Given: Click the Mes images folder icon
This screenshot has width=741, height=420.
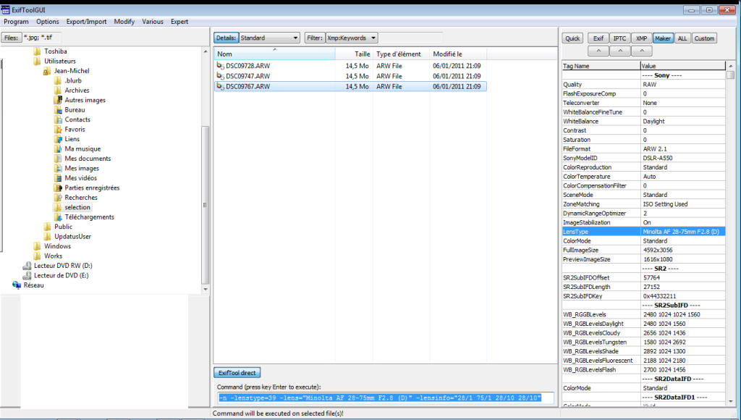Looking at the screenshot, I should [x=58, y=169].
